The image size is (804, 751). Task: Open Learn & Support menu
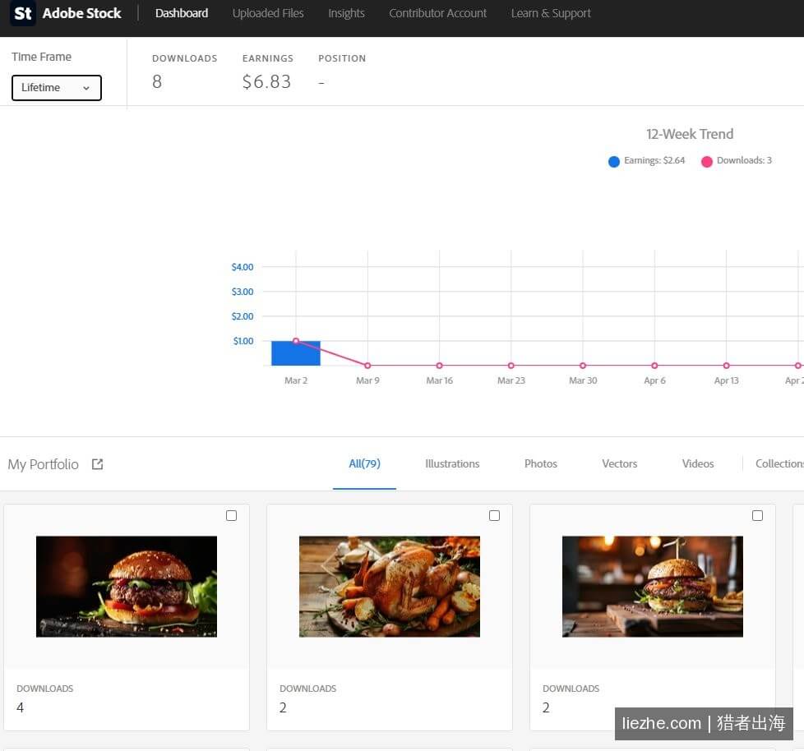(552, 13)
